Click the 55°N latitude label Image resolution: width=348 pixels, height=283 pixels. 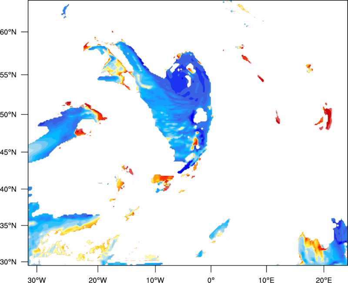(x=8, y=75)
